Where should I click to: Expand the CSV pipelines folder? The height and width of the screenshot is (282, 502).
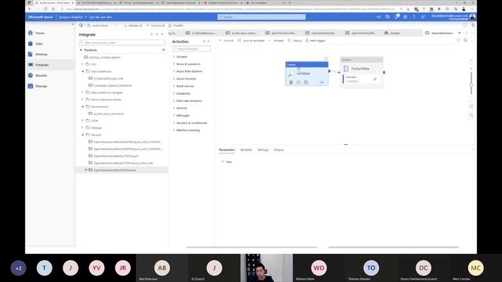pyautogui.click(x=82, y=64)
